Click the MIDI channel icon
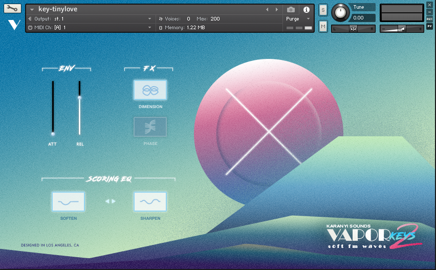Image resolution: width=436 pixels, height=270 pixels. [30, 28]
